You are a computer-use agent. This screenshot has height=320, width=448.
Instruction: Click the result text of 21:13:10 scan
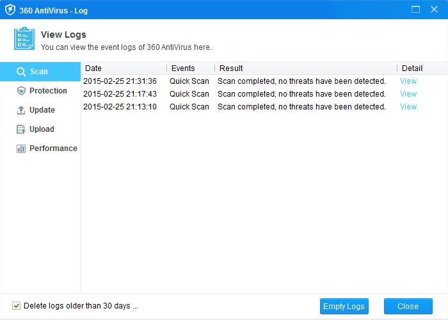tap(301, 107)
